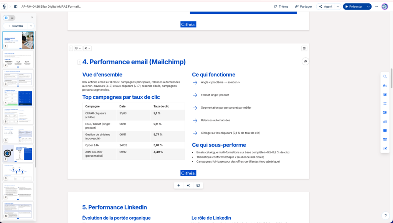Select slide thumbnail 5
The width and height of the screenshot is (393, 223).
pyautogui.click(x=18, y=116)
